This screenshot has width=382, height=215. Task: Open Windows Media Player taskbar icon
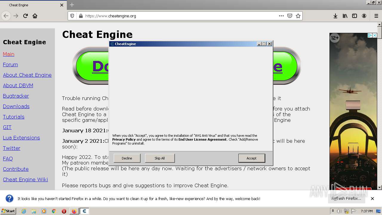(x=44, y=211)
